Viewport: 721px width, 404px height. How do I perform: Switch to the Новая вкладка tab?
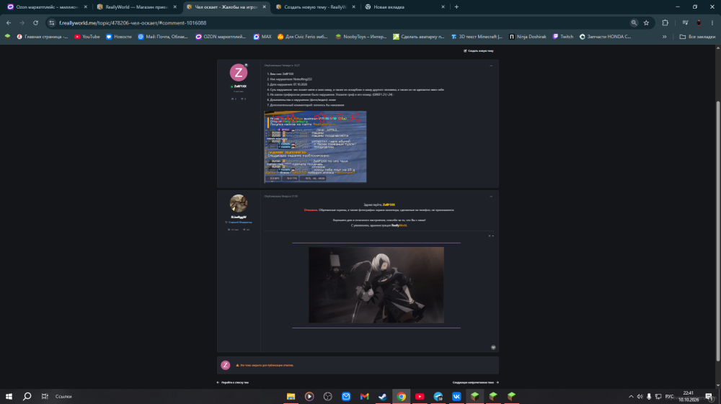[404, 7]
